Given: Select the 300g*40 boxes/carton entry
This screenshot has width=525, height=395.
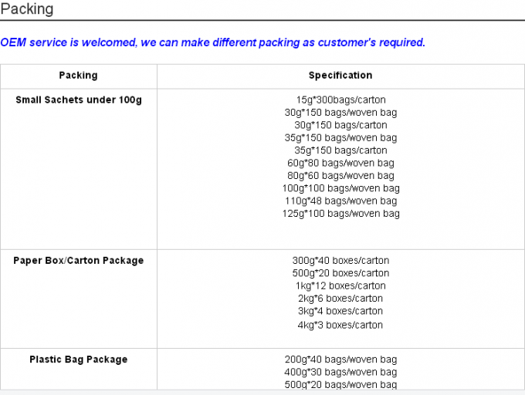Looking at the screenshot, I should tap(340, 261).
